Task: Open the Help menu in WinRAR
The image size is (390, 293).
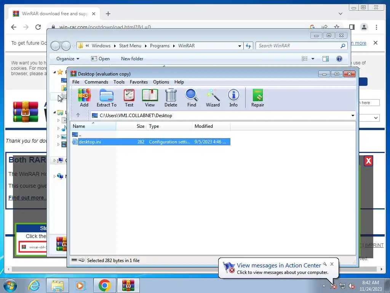Action: point(179,82)
